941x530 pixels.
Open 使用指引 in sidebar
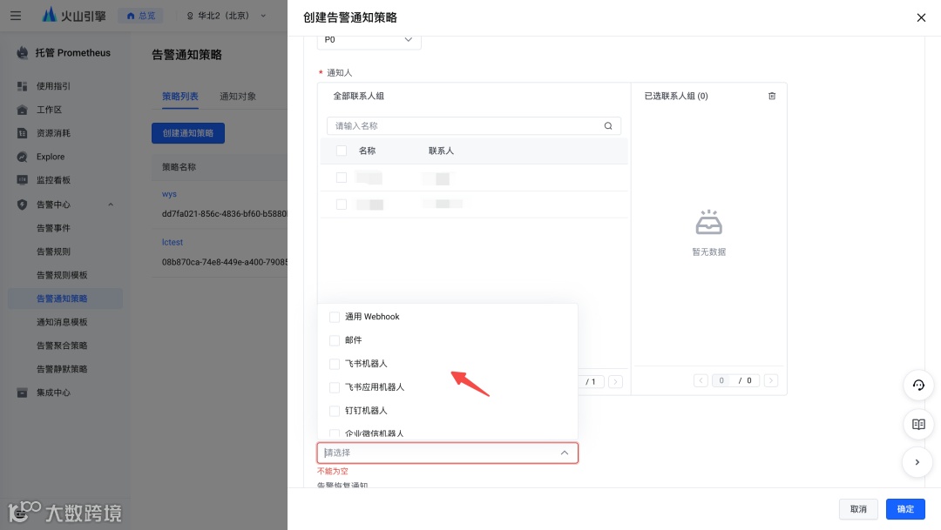[53, 86]
